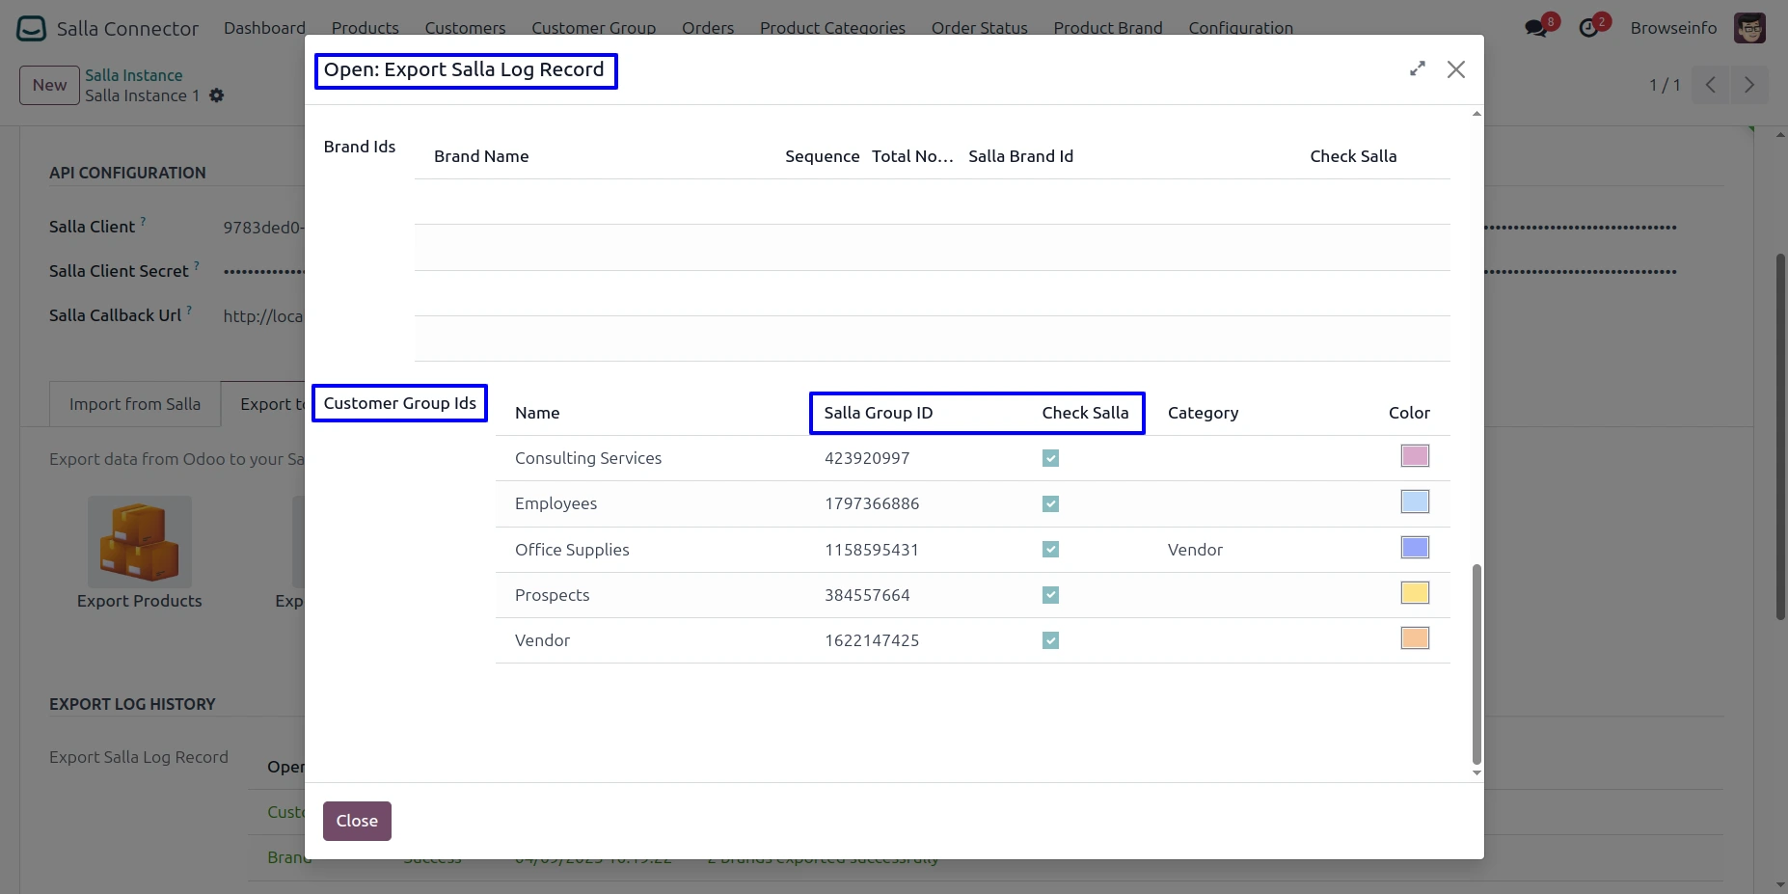The height and width of the screenshot is (894, 1788).
Task: Toggle Check Salla for Office Supplies
Action: point(1050,550)
